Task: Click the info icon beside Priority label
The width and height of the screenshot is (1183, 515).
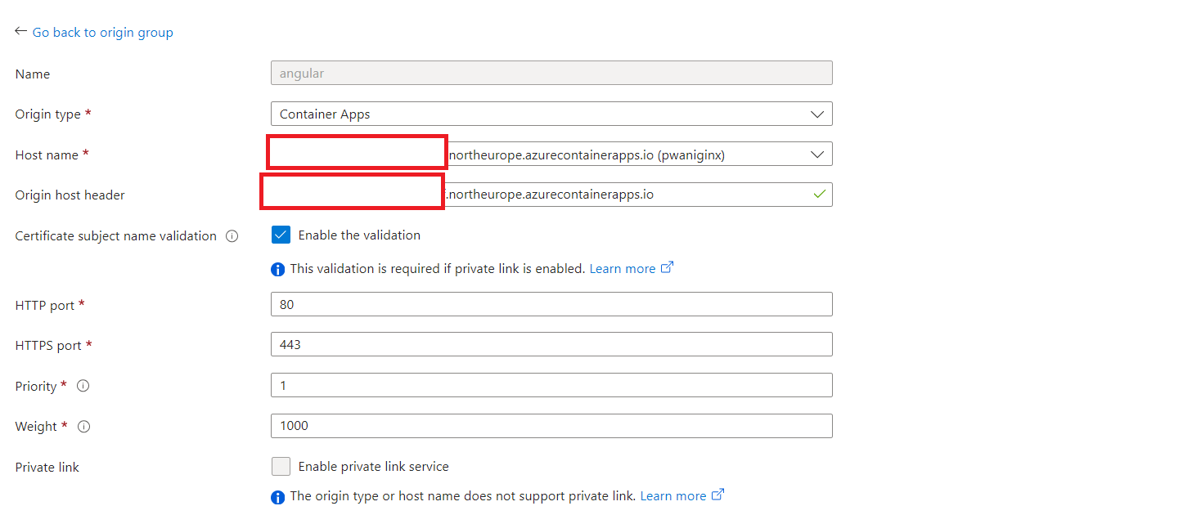Action: (x=83, y=386)
